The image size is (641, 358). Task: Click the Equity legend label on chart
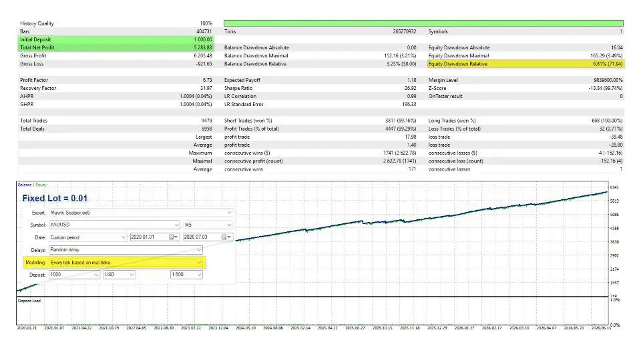point(41,185)
